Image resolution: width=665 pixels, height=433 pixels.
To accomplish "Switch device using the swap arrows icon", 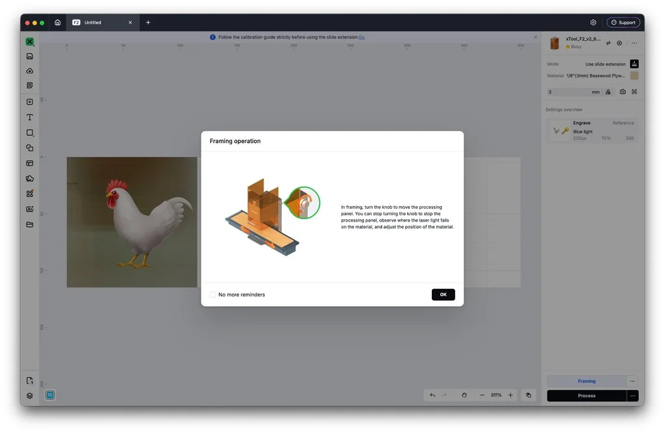I will pos(609,43).
